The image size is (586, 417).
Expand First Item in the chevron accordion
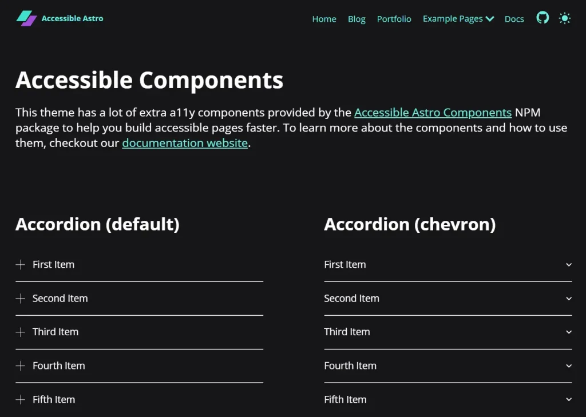(x=568, y=264)
